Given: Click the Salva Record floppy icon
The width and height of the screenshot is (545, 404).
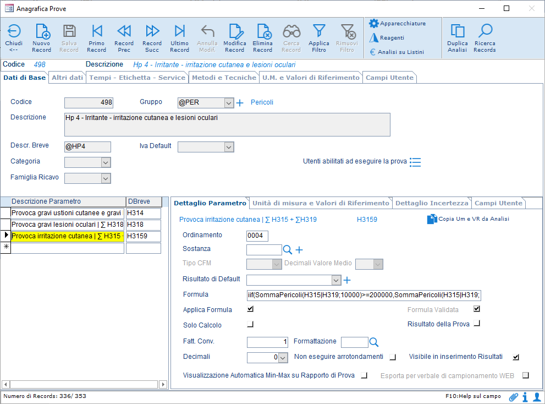Looking at the screenshot, I should (x=69, y=31).
